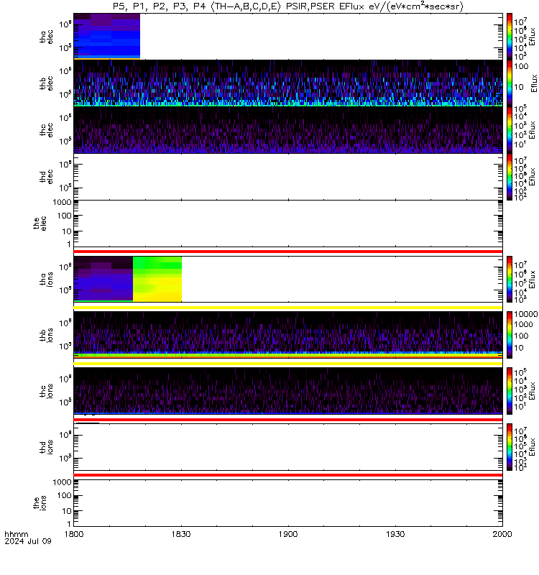This screenshot has height=575, width=539.
Task: Click the thc ions color scale bar
Action: point(510,391)
